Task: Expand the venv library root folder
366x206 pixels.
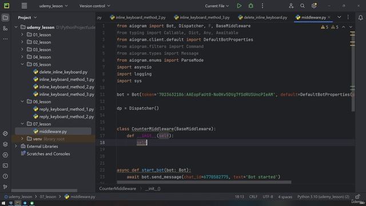Action: point(22,139)
